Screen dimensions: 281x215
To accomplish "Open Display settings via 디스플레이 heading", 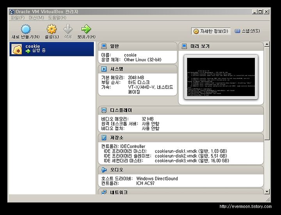I will [121, 110].
